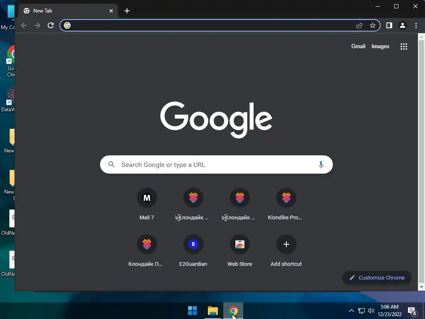425x319 pixels.
Task: Minimize the Chrome window
Action: pyautogui.click(x=378, y=6)
